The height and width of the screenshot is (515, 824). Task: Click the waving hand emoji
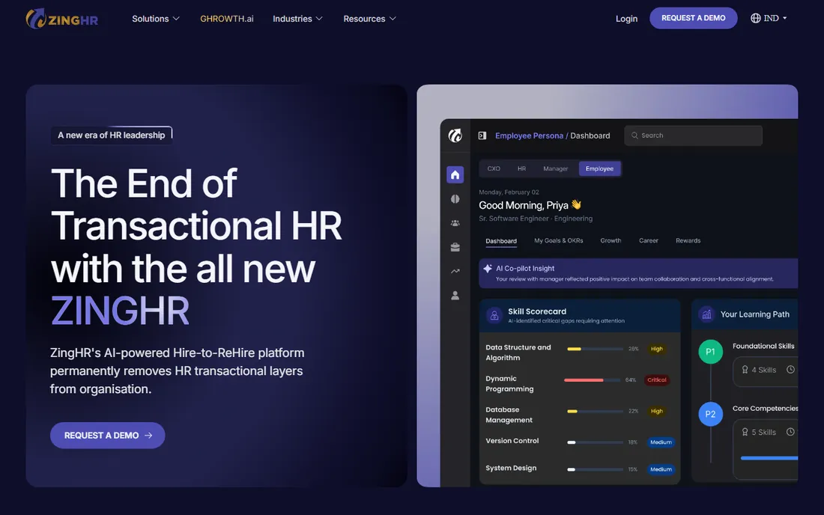click(577, 205)
